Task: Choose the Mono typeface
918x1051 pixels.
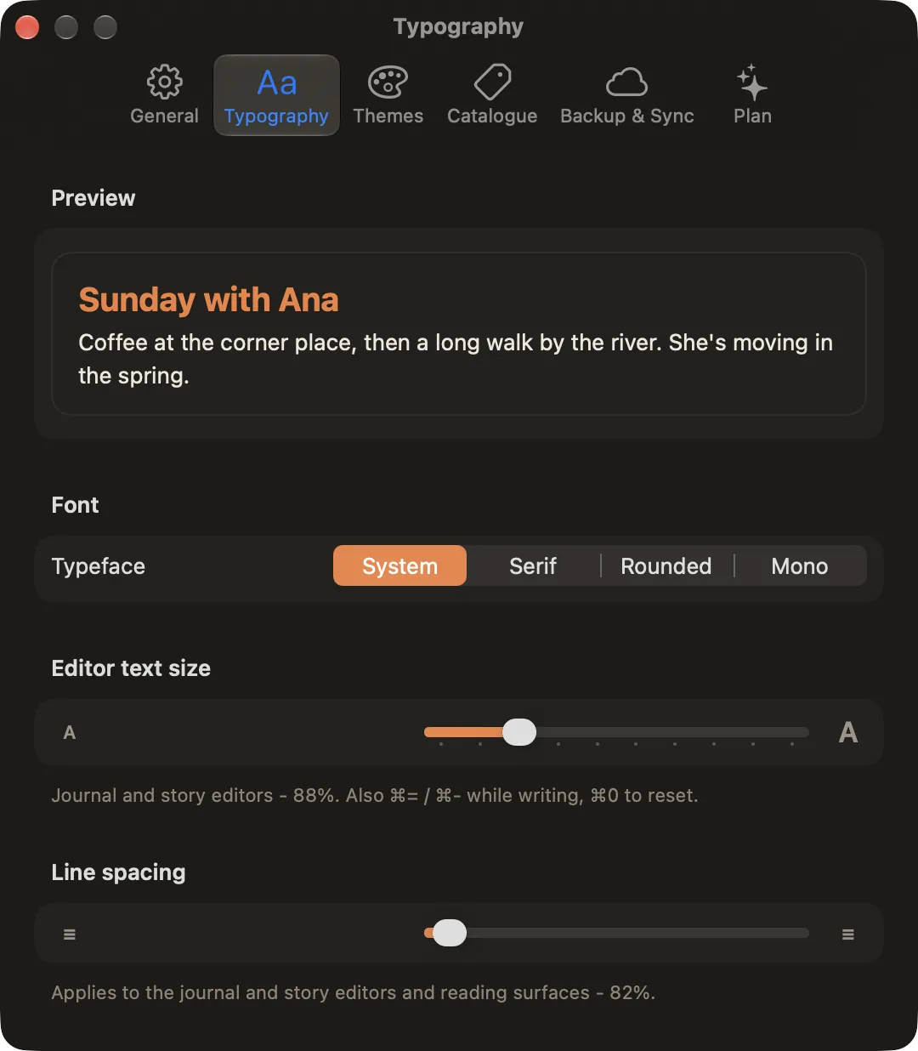Action: [800, 565]
